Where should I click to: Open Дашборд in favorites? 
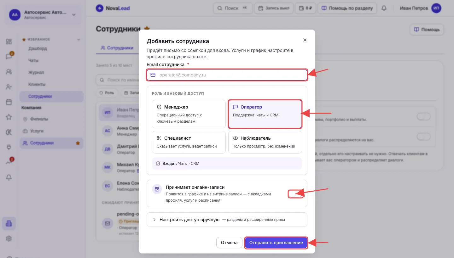click(51, 48)
